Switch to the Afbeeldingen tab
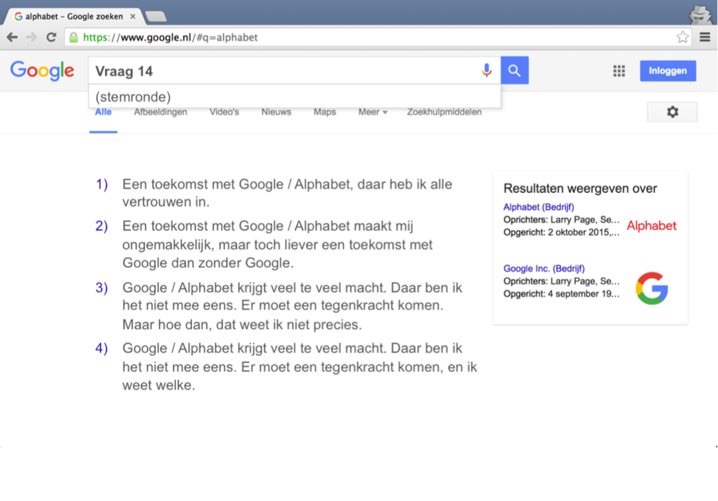 (160, 112)
